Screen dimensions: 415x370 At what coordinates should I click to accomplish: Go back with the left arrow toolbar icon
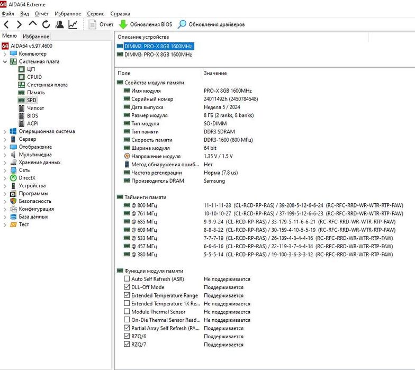pos(6,24)
